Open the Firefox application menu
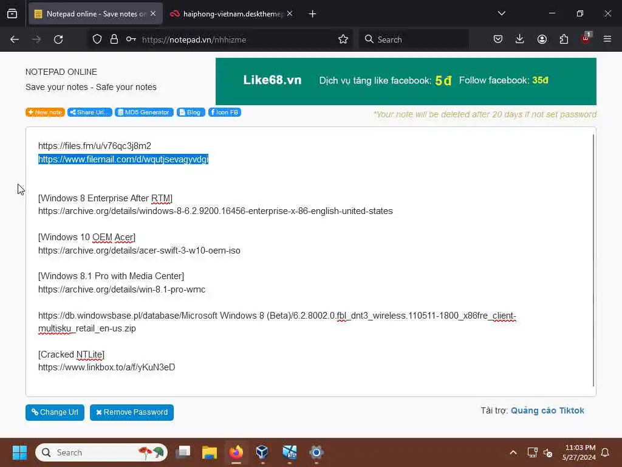 [x=607, y=40]
